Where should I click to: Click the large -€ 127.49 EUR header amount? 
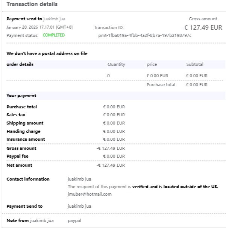(x=202, y=27)
